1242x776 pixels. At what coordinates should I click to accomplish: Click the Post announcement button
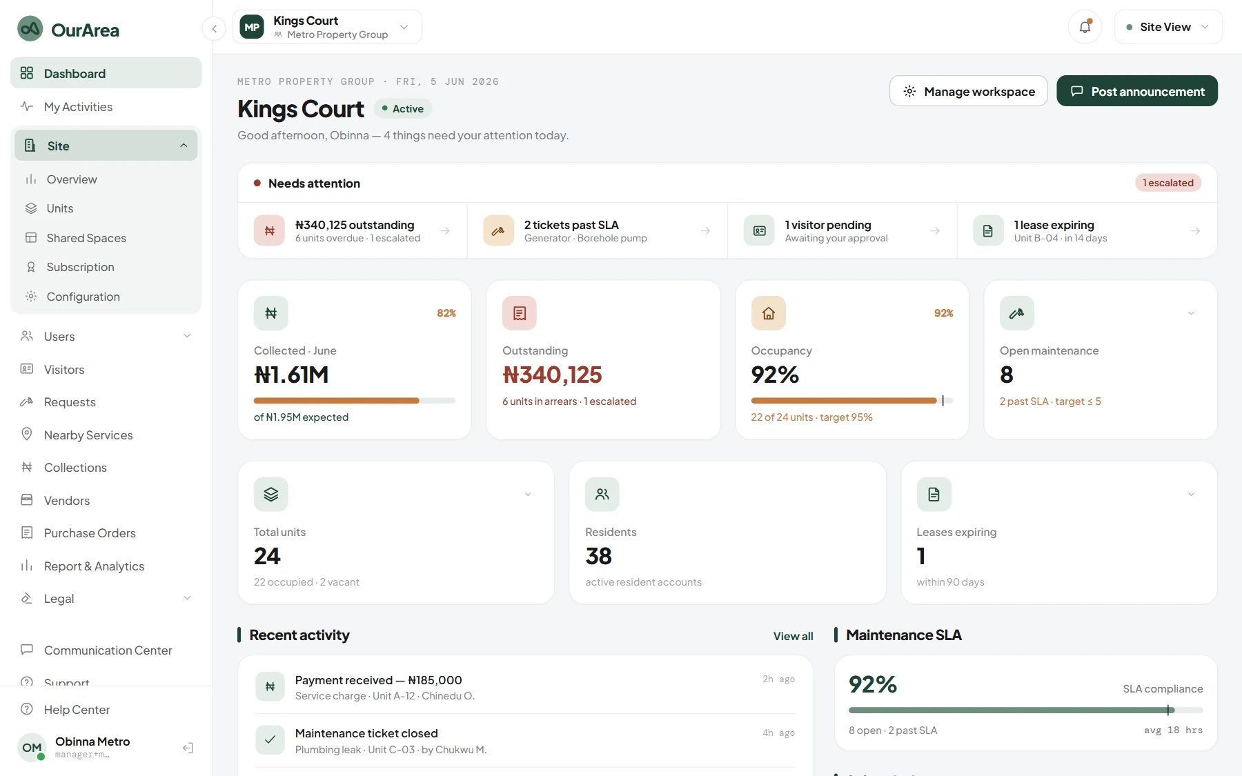[x=1137, y=91]
